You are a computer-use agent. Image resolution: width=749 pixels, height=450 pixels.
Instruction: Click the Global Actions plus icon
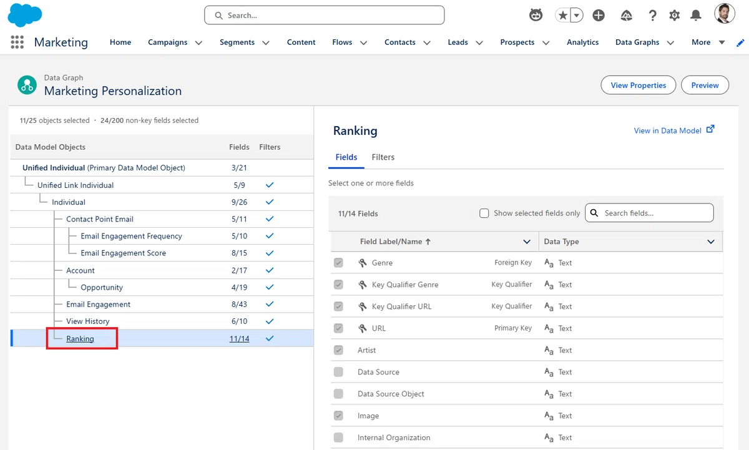(x=599, y=16)
